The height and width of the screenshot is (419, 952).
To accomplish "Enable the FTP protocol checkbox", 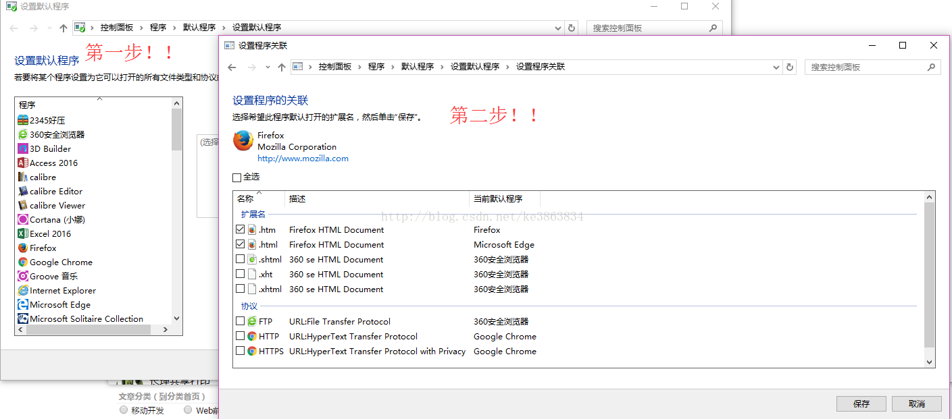I will click(240, 321).
